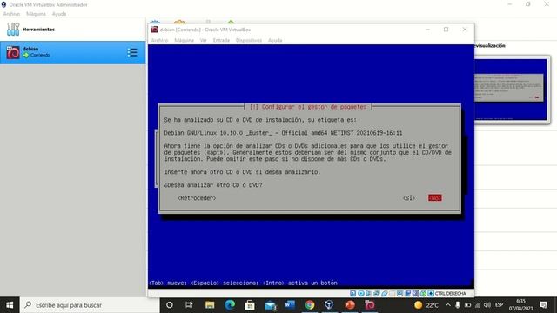This screenshot has height=313, width=557.
Task: Open Cortana circle icon on taskbar
Action: tap(170, 305)
